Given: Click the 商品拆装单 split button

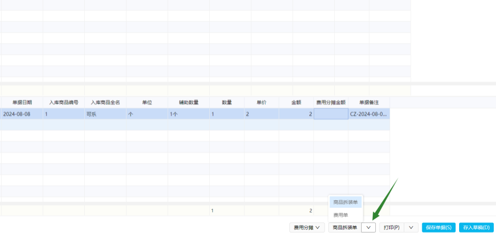Looking at the screenshot, I should pos(345,228).
